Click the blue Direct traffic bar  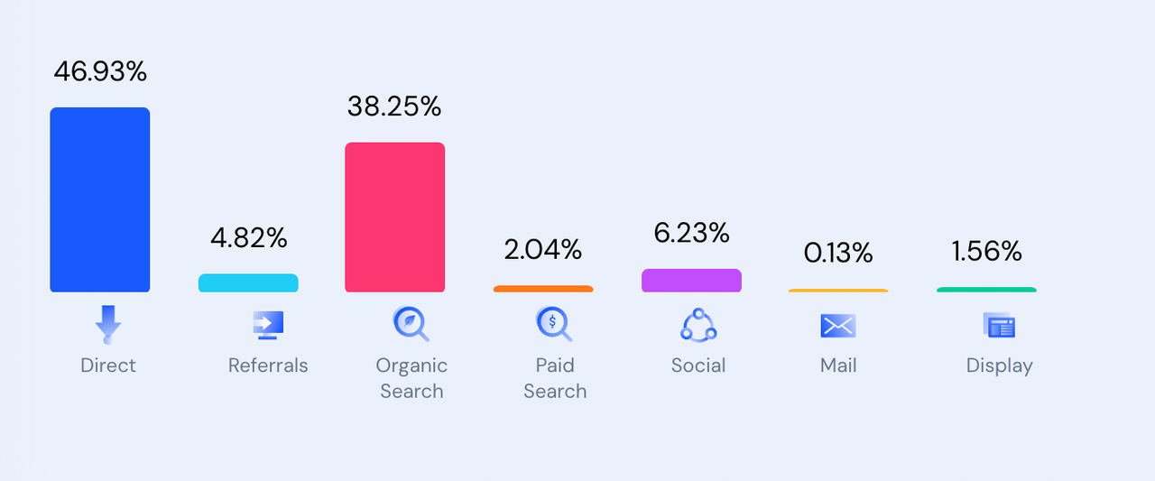(x=100, y=199)
